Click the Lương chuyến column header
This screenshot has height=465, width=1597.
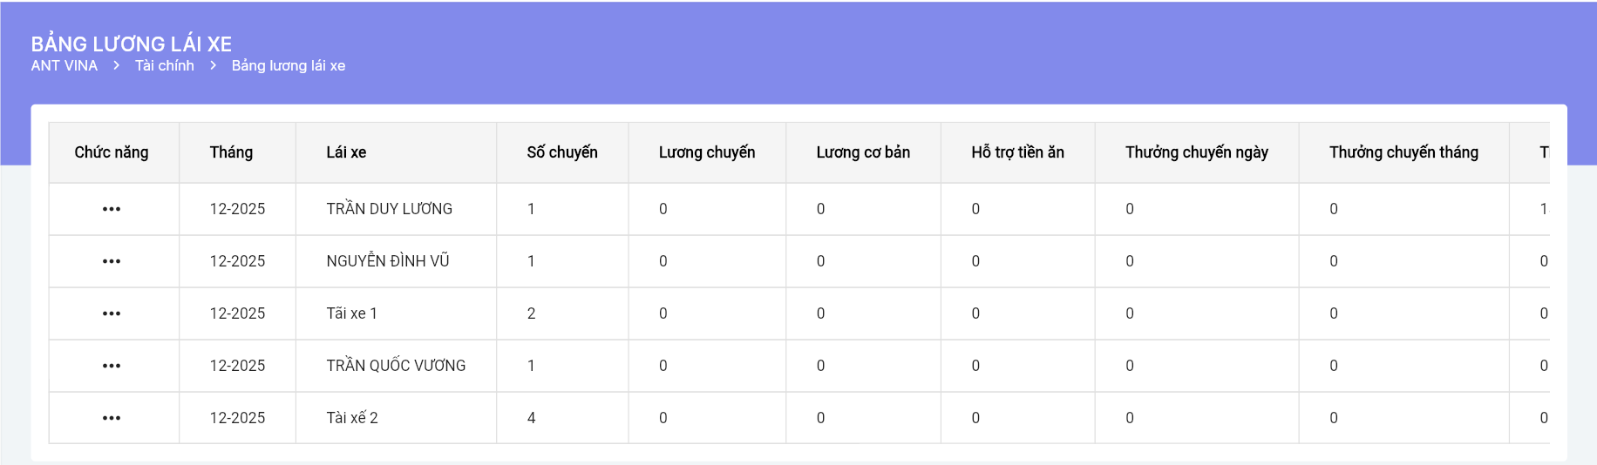click(707, 152)
